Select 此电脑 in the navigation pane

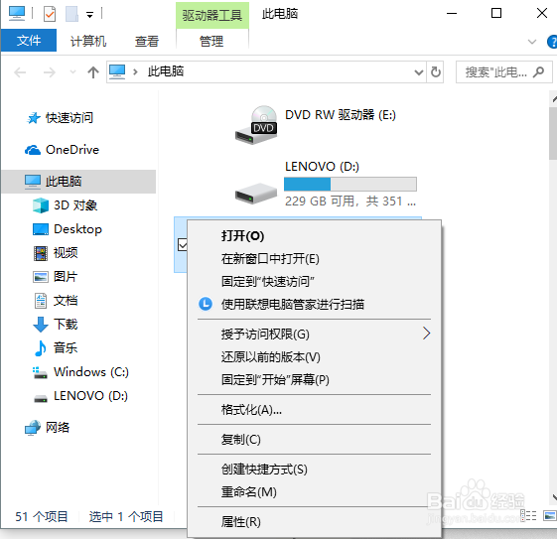tap(78, 182)
